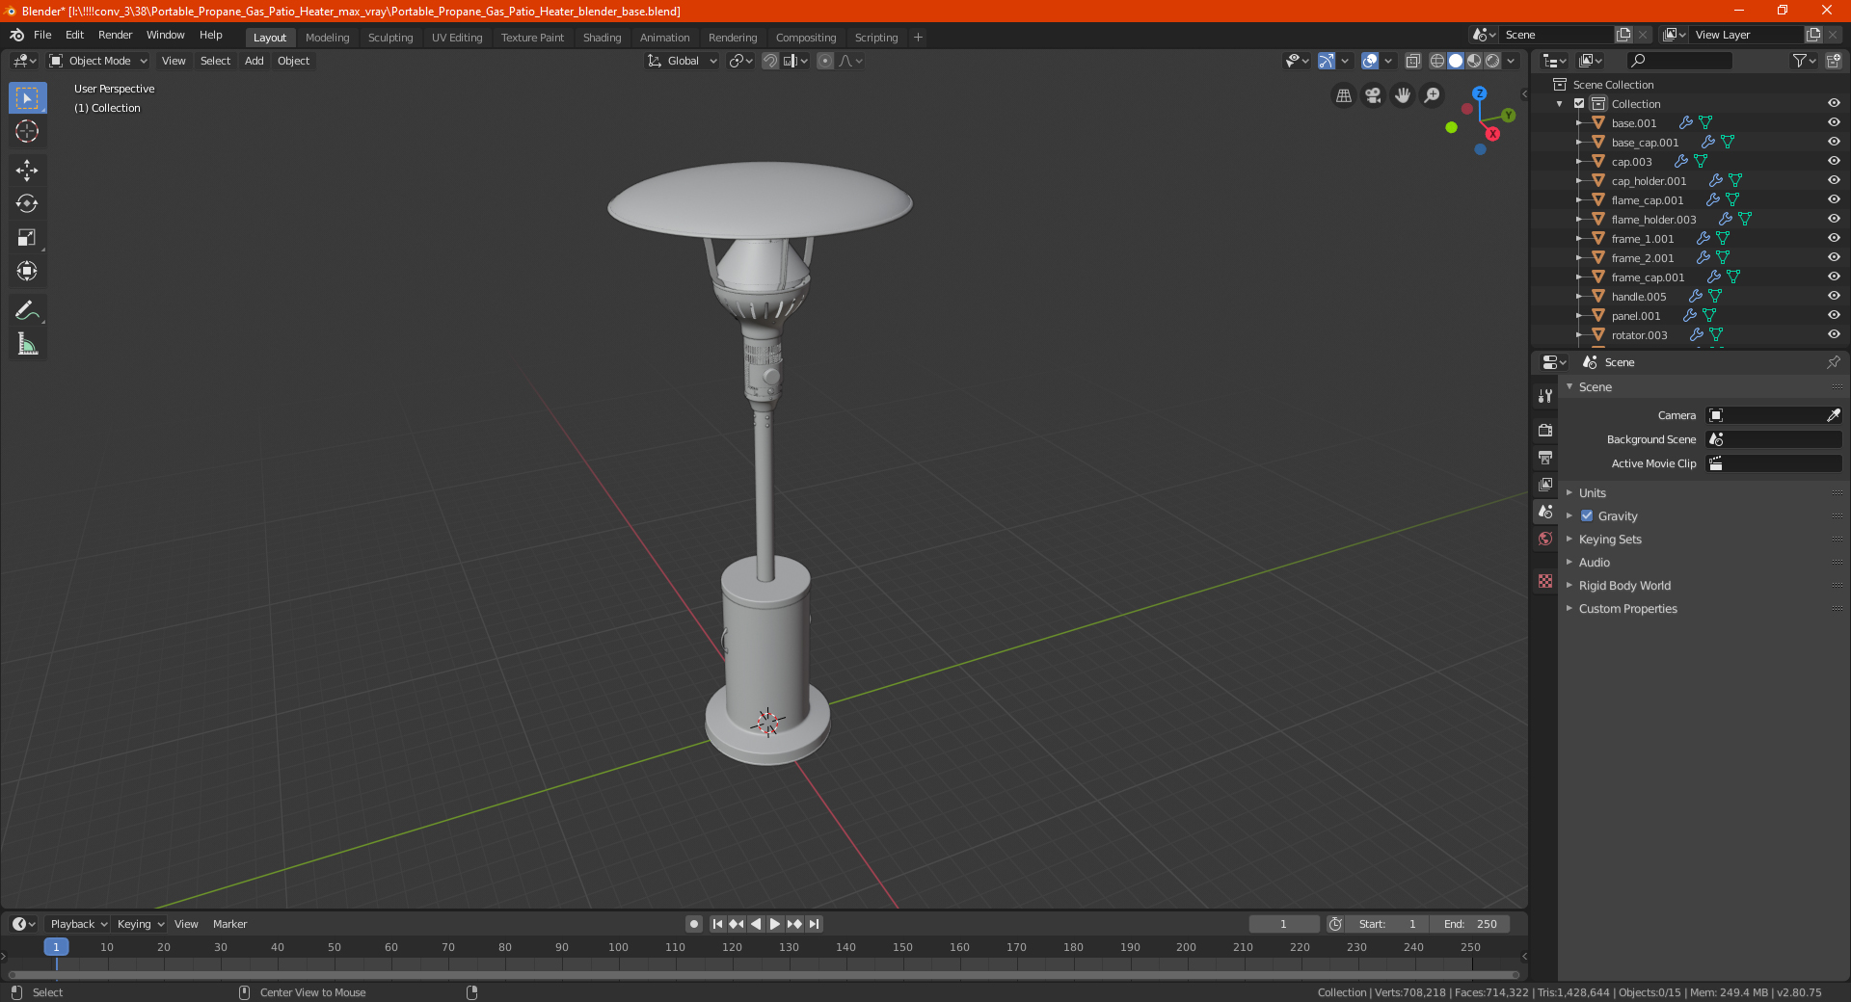Open the Global transform orientation dropdown
Screen dimensions: 1851x1002
pyautogui.click(x=683, y=61)
